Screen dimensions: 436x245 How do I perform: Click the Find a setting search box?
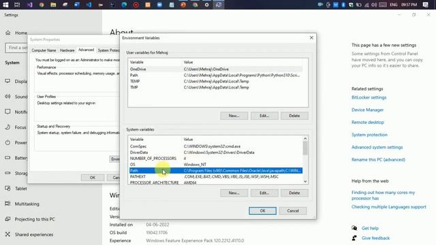(x=16, y=48)
